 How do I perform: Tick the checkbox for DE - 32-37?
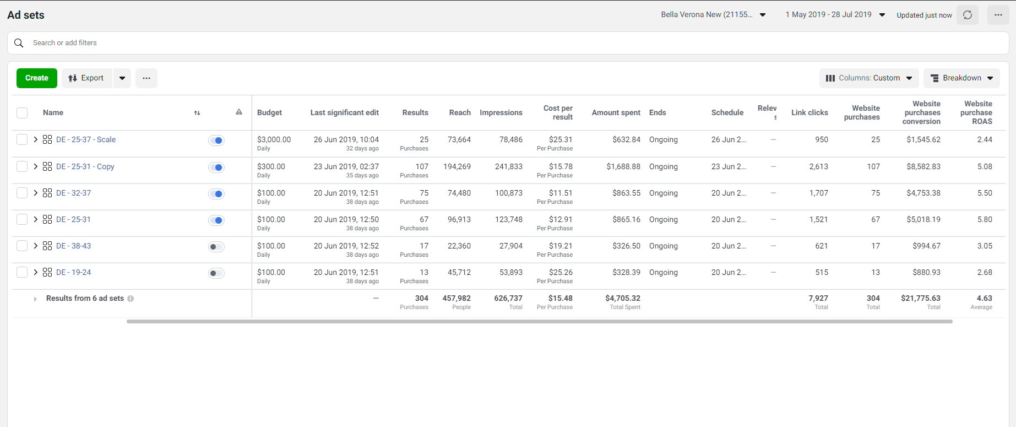point(22,193)
